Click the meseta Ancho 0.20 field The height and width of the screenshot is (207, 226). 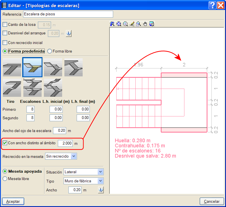click(x=75, y=190)
